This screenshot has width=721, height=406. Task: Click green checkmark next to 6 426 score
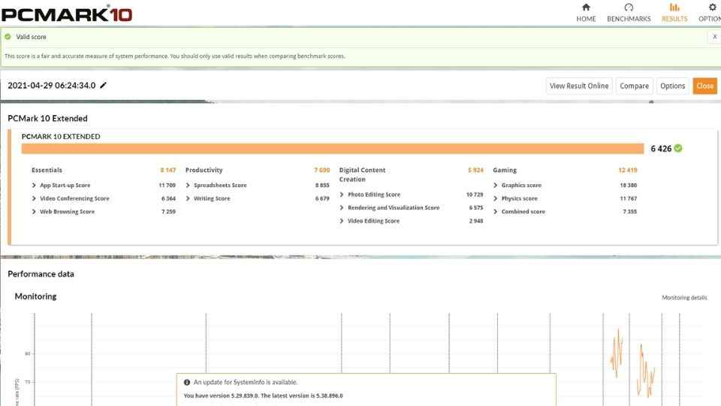click(x=678, y=148)
